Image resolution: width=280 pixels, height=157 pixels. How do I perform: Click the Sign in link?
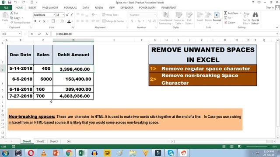click(270, 7)
